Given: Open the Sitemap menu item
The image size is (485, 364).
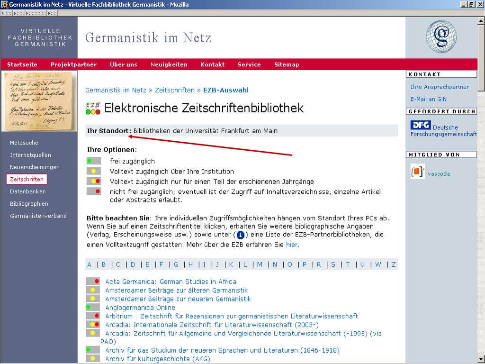Looking at the screenshot, I should pos(287,64).
